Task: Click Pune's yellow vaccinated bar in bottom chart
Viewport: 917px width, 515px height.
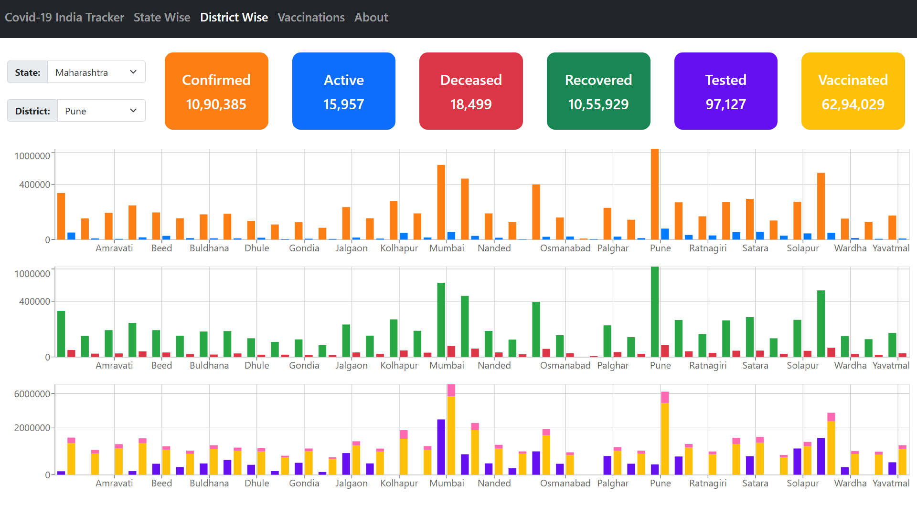Action: click(x=665, y=439)
